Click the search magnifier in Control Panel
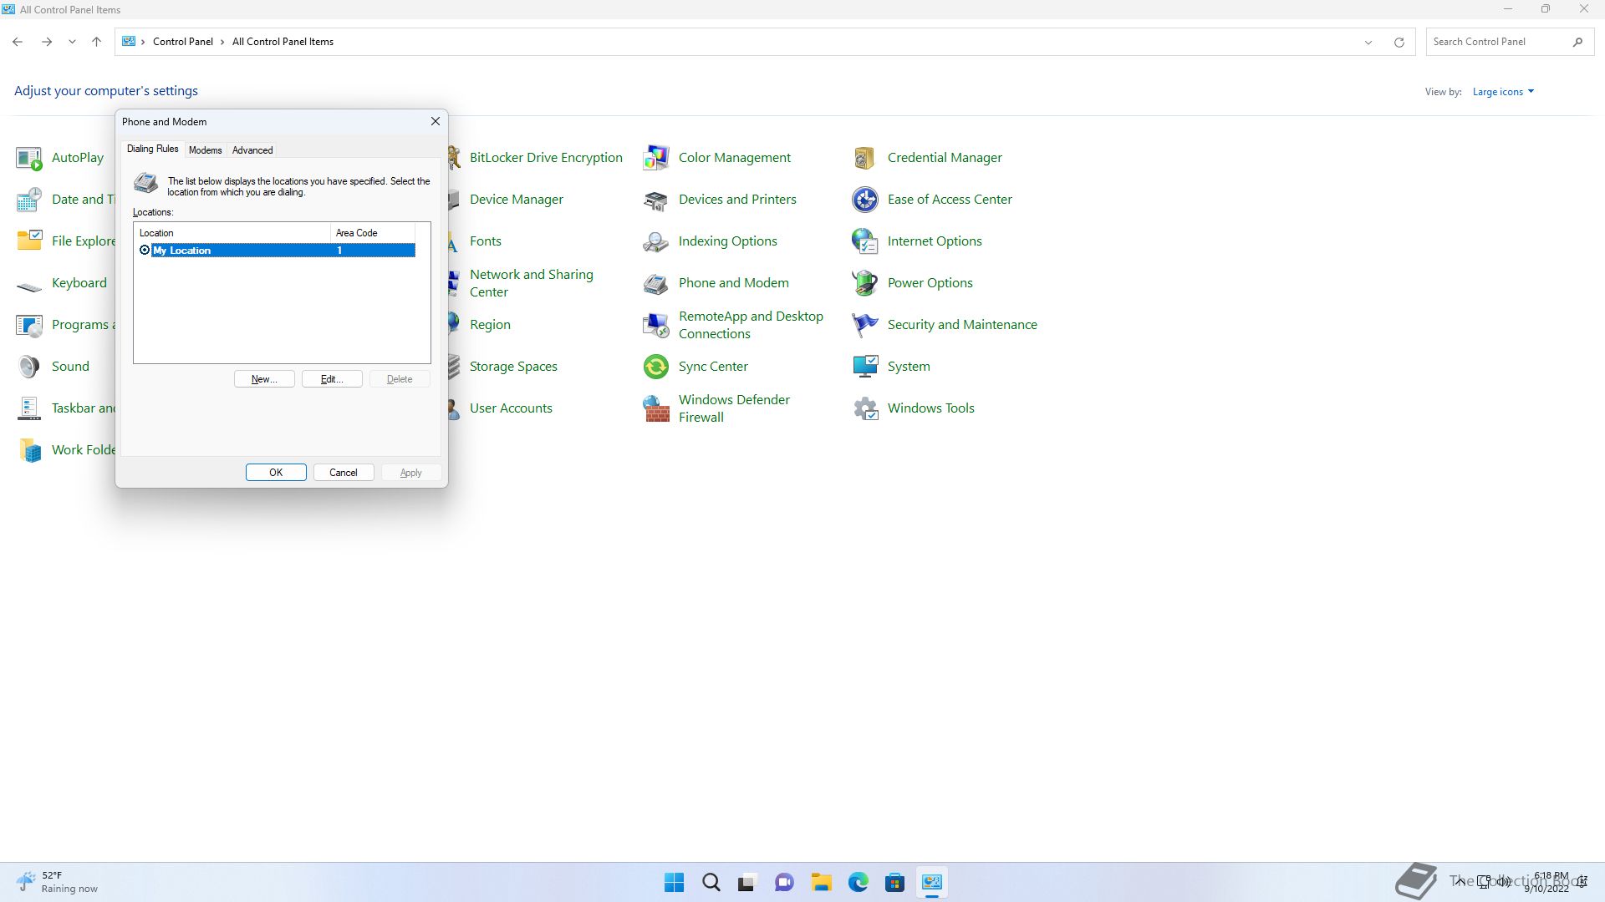The width and height of the screenshot is (1605, 902). tap(1577, 42)
